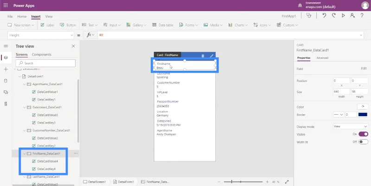
Task: Open the Home ribbon tab
Action: tap(22, 16)
